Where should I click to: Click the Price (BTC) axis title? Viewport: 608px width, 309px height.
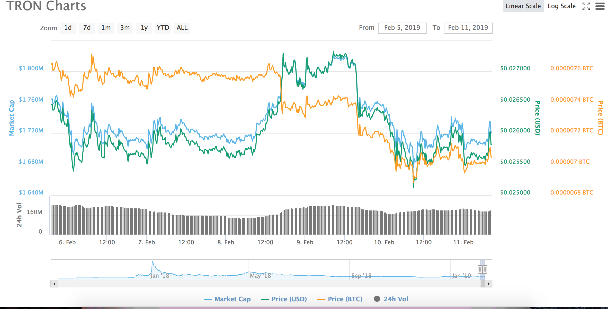[601, 118]
